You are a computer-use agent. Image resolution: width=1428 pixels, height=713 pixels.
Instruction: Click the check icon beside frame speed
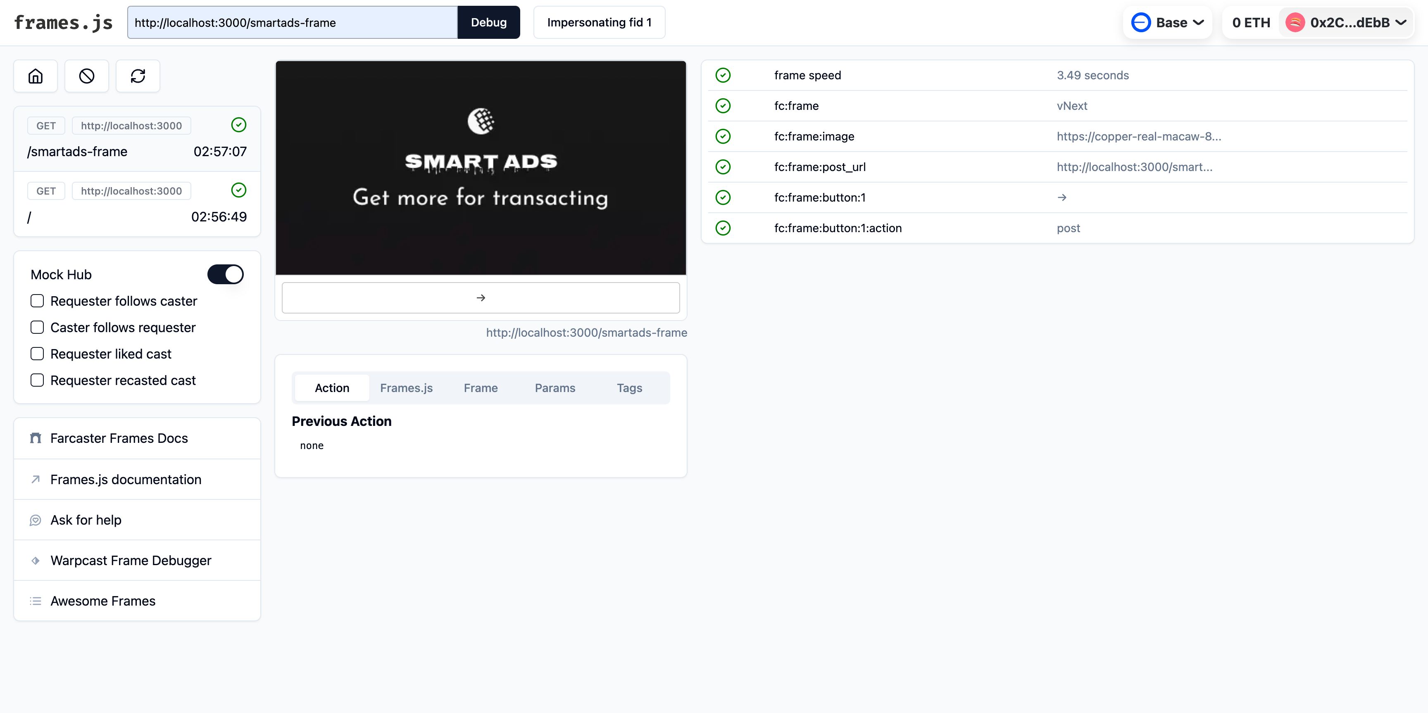click(x=723, y=75)
